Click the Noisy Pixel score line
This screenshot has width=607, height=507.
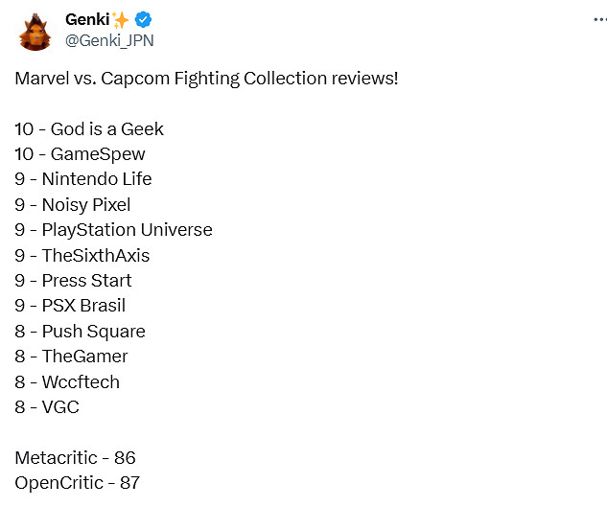pyautogui.click(x=73, y=204)
